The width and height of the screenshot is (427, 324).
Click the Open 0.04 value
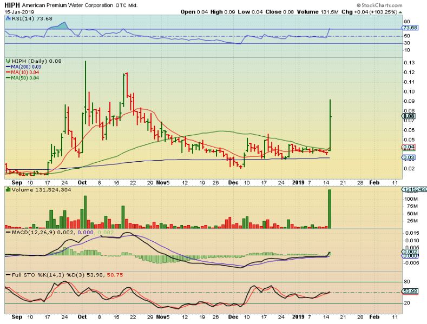[194, 12]
